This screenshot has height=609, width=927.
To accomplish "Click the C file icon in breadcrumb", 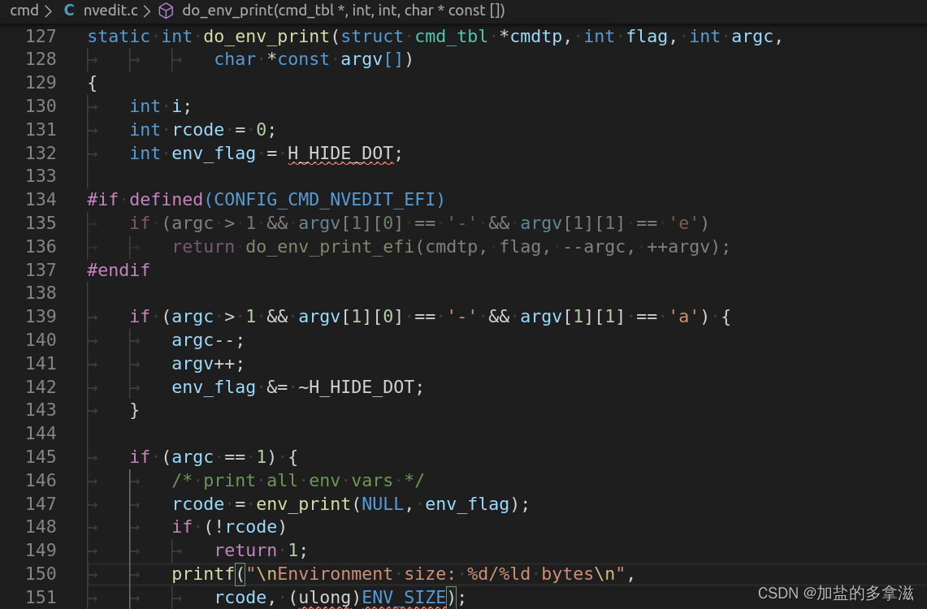I will click(69, 10).
